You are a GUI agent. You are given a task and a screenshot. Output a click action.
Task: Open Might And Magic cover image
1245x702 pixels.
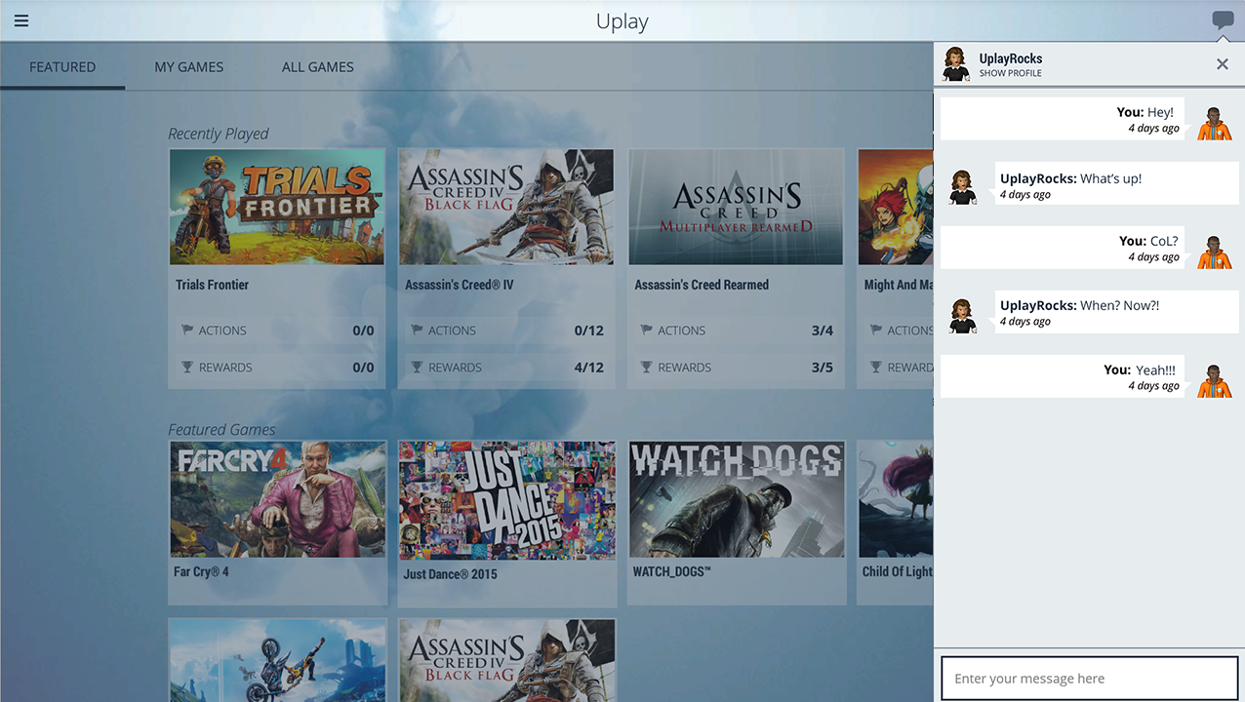pos(896,207)
